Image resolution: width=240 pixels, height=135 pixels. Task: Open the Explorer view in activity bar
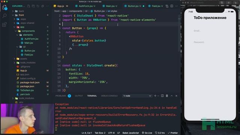tap(4, 7)
